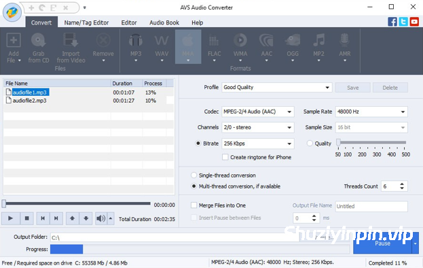Click the Threads Count value field
This screenshot has height=268, width=423.
390,186
